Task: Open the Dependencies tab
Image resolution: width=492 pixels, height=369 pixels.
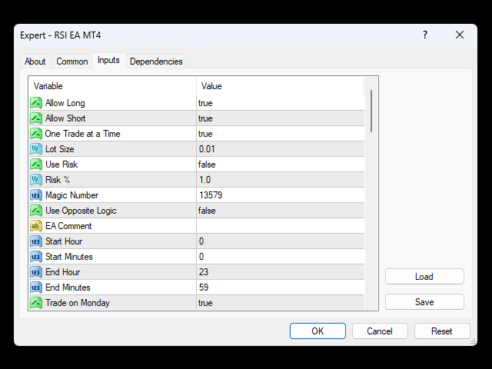Action: [x=156, y=61]
